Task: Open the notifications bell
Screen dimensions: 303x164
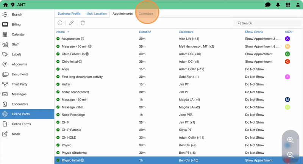Action: (x=278, y=5)
